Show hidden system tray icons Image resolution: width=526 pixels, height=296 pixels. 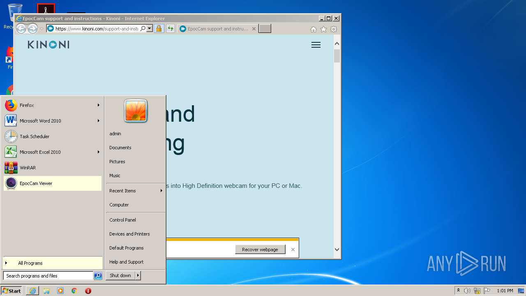click(459, 291)
